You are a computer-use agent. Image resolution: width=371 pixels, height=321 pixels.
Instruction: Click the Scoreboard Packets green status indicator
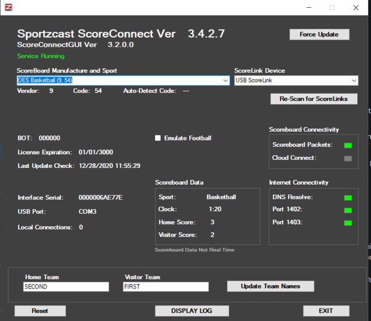(348, 145)
